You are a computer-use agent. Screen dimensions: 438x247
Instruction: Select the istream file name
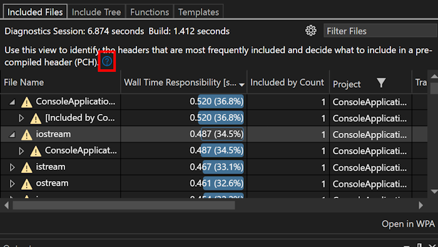click(x=51, y=167)
